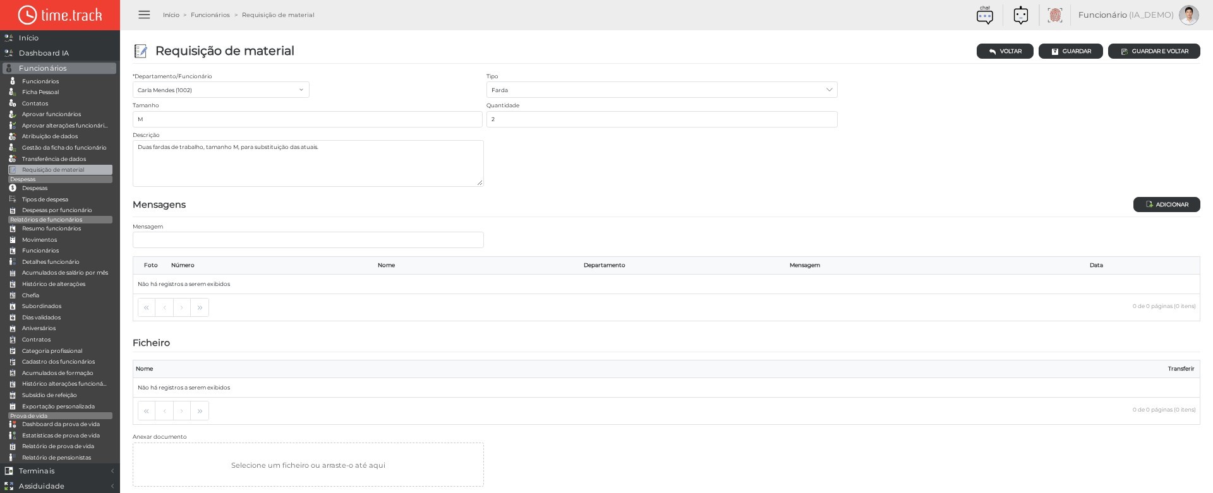Click the Tamanho input field
Image resolution: width=1213 pixels, height=493 pixels.
point(308,119)
